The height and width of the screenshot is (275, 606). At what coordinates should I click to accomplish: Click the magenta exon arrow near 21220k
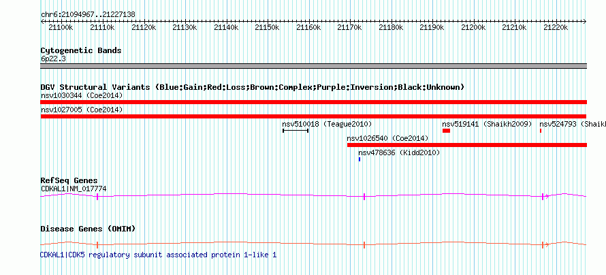pos(545,197)
